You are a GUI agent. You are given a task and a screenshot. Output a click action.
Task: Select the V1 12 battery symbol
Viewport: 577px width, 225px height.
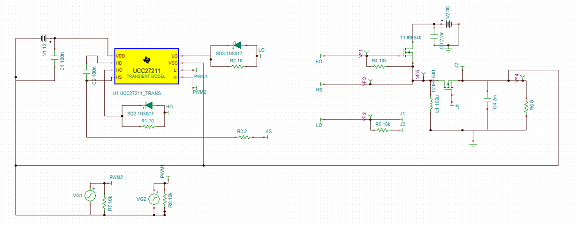44,38
